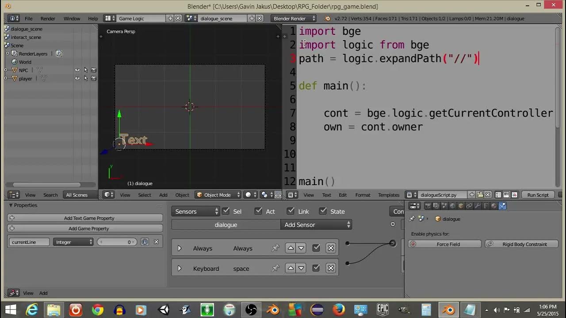Move the Keyboard sensor up
566x318 pixels.
pos(291,269)
